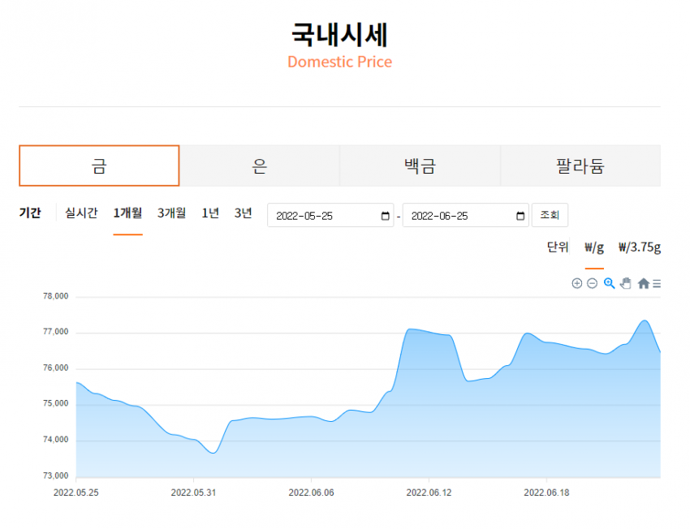This screenshot has height=529, width=690.
Task: Click the Domestic Price subtitle
Action: (x=339, y=62)
